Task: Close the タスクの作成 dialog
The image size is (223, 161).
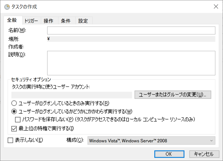Action: [216, 7]
